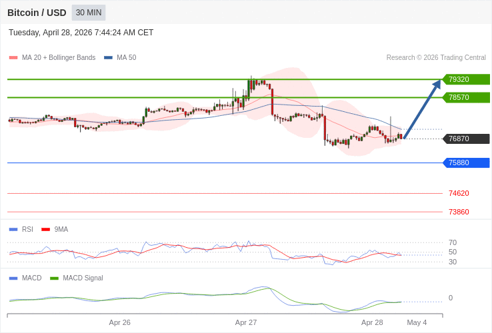Click the 30 MIN timeframe badge
Image resolution: width=492 pixels, height=333 pixels.
[x=89, y=13]
